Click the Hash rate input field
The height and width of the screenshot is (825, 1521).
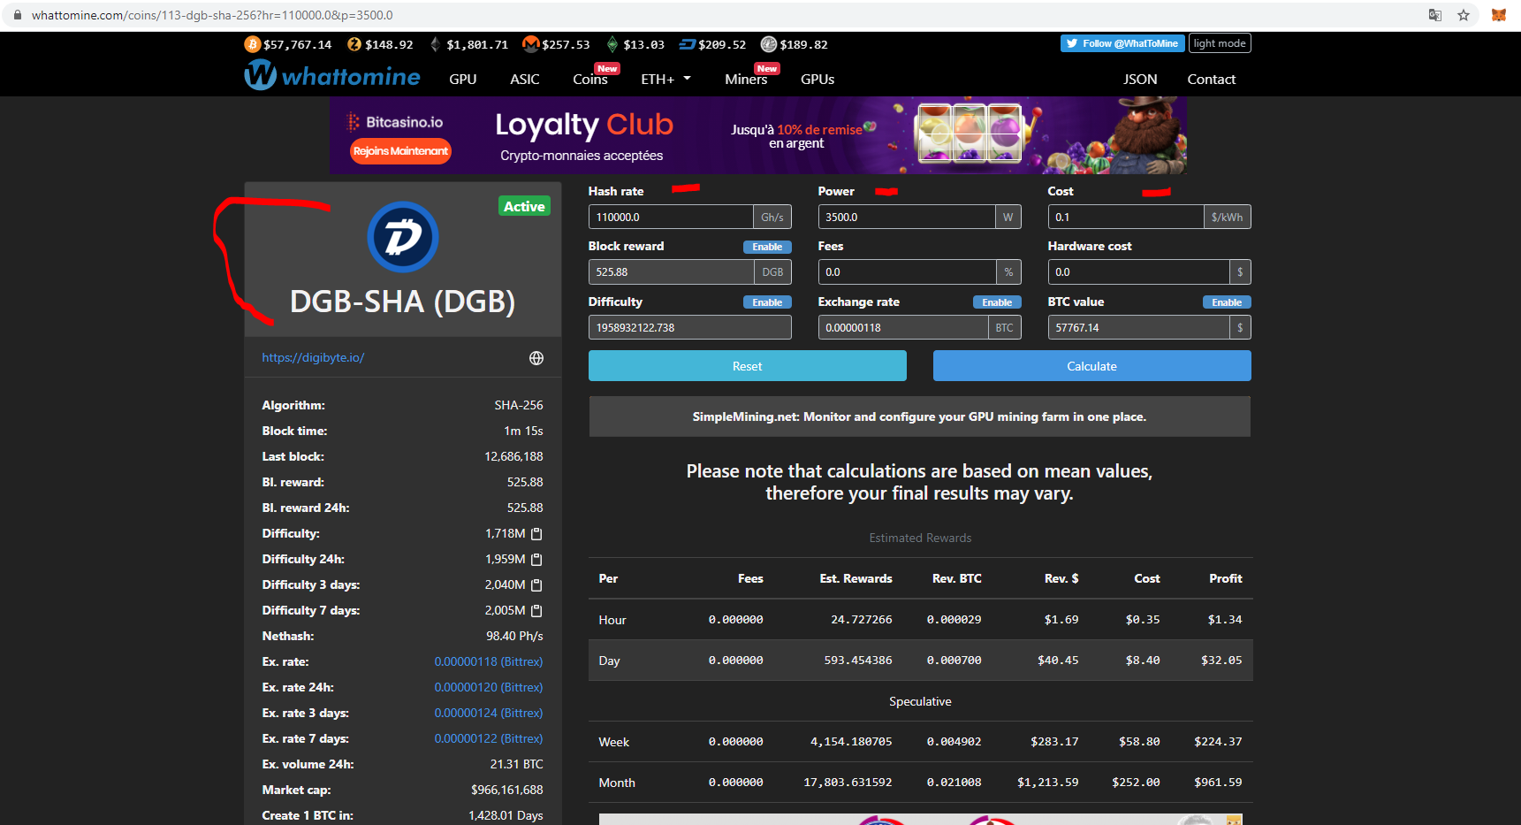pyautogui.click(x=671, y=218)
